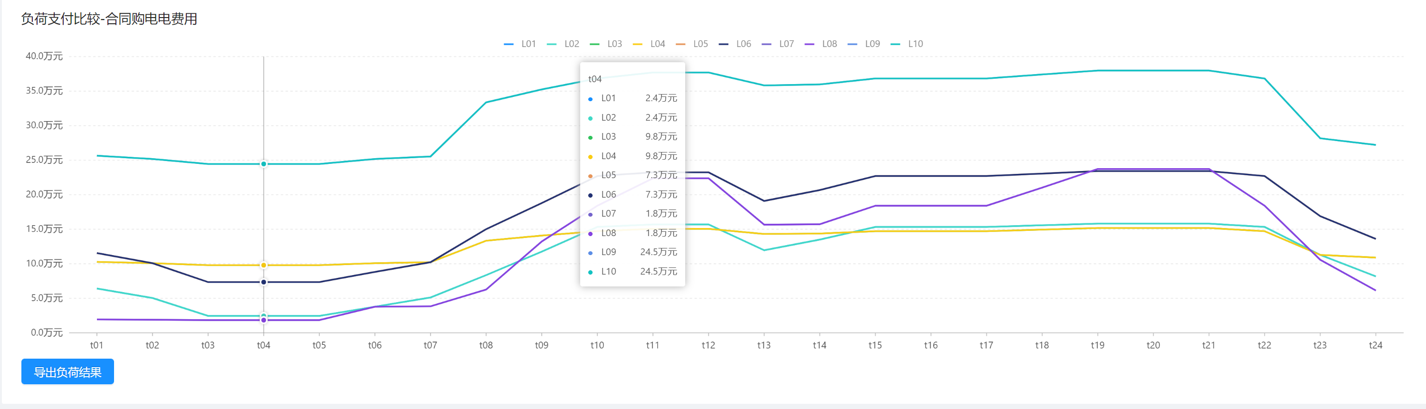Click the t01 x-axis label

tap(97, 345)
